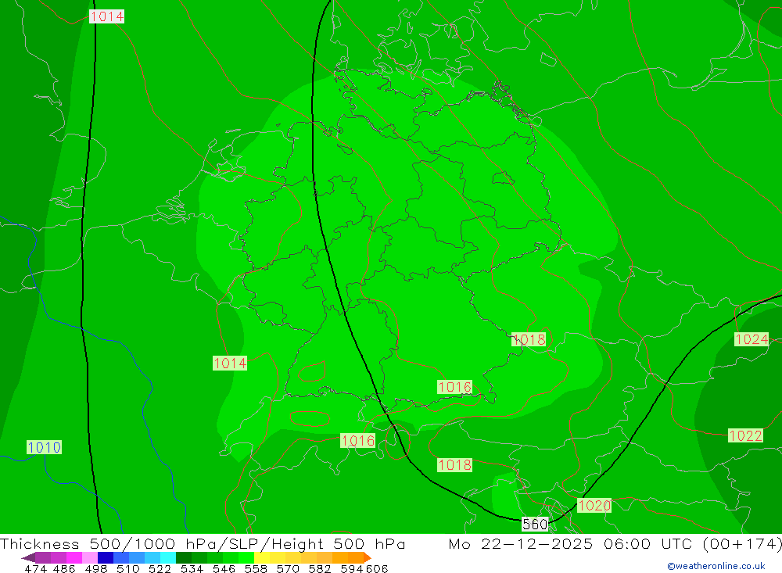Image resolution: width=782 pixels, height=573 pixels.
Task: Select the dark blue legend swatch above 498
Action: tap(106, 557)
